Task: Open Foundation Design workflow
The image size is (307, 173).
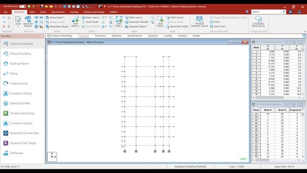Action: pos(22,93)
